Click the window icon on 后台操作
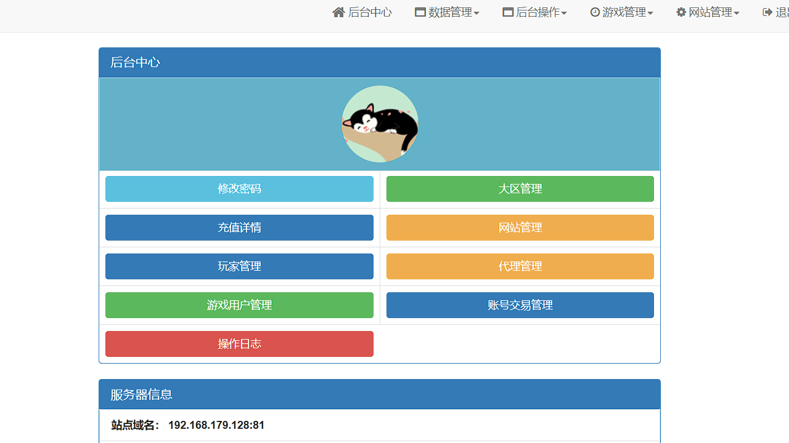The height and width of the screenshot is (443, 789). (509, 11)
